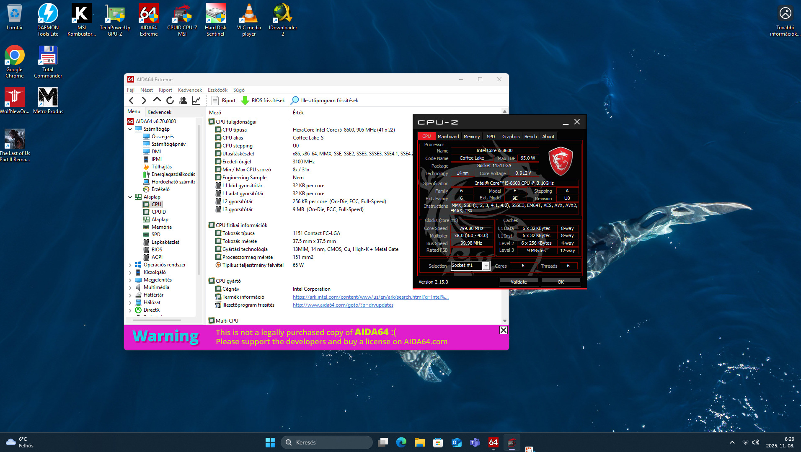The height and width of the screenshot is (452, 801).
Task: Click the Riport toolbar button
Action: click(224, 101)
